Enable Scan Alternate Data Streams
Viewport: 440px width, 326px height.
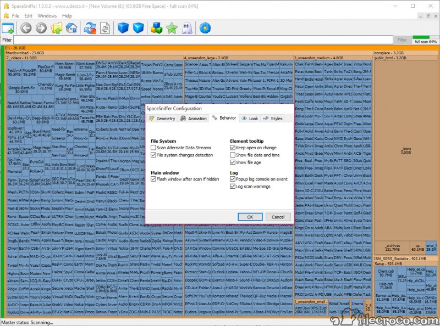[153, 148]
